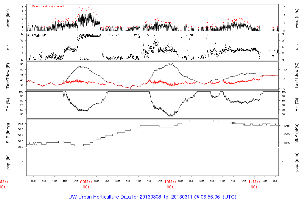
Task: Select the "1025" hPa tick value
Action: tap(287, 143)
